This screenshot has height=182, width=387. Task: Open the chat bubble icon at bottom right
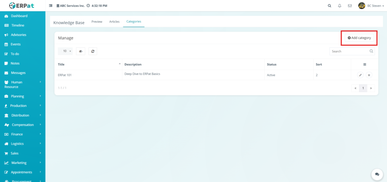[377, 174]
